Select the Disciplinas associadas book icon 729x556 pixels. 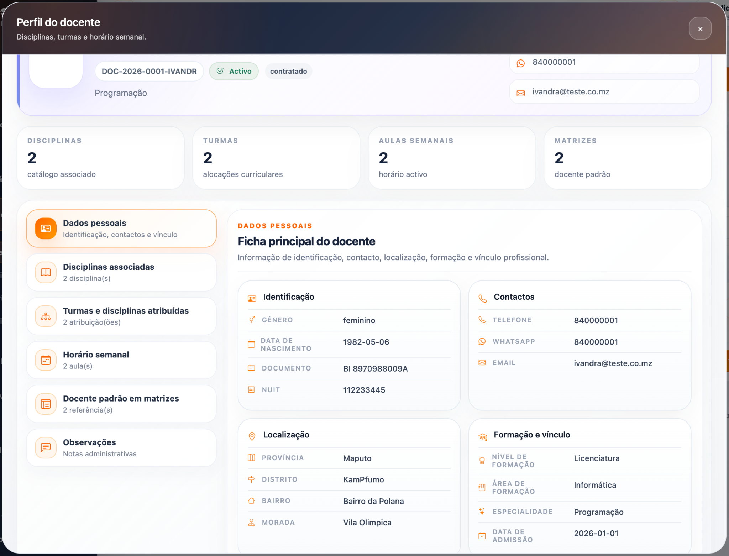coord(46,272)
